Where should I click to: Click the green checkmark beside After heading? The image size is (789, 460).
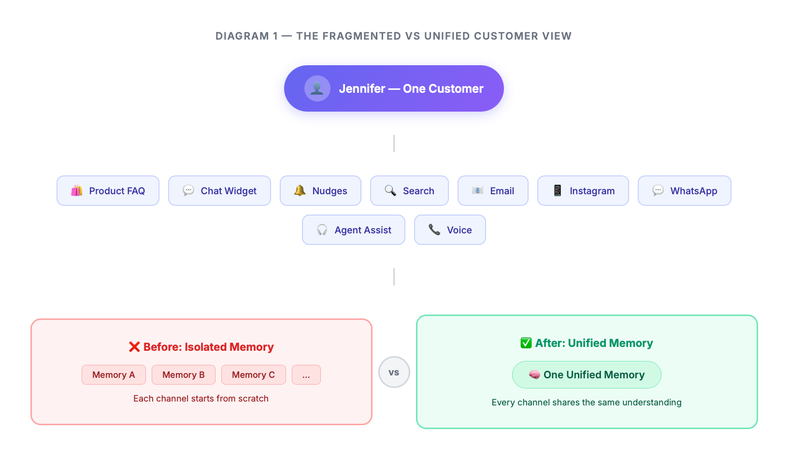pos(526,343)
